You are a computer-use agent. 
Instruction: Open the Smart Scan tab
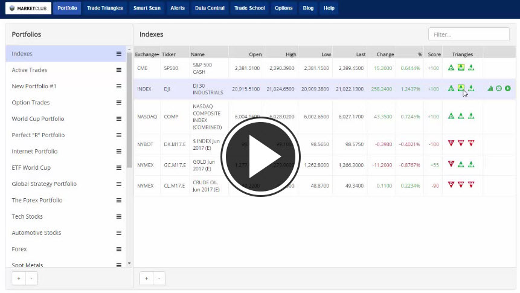tap(147, 8)
